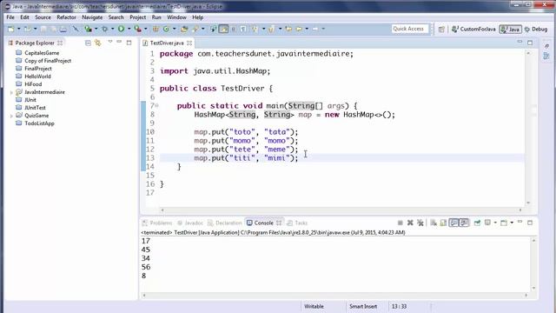Image resolution: width=556 pixels, height=313 pixels.
Task: Click inside the Quick Access field
Action: pos(409,29)
